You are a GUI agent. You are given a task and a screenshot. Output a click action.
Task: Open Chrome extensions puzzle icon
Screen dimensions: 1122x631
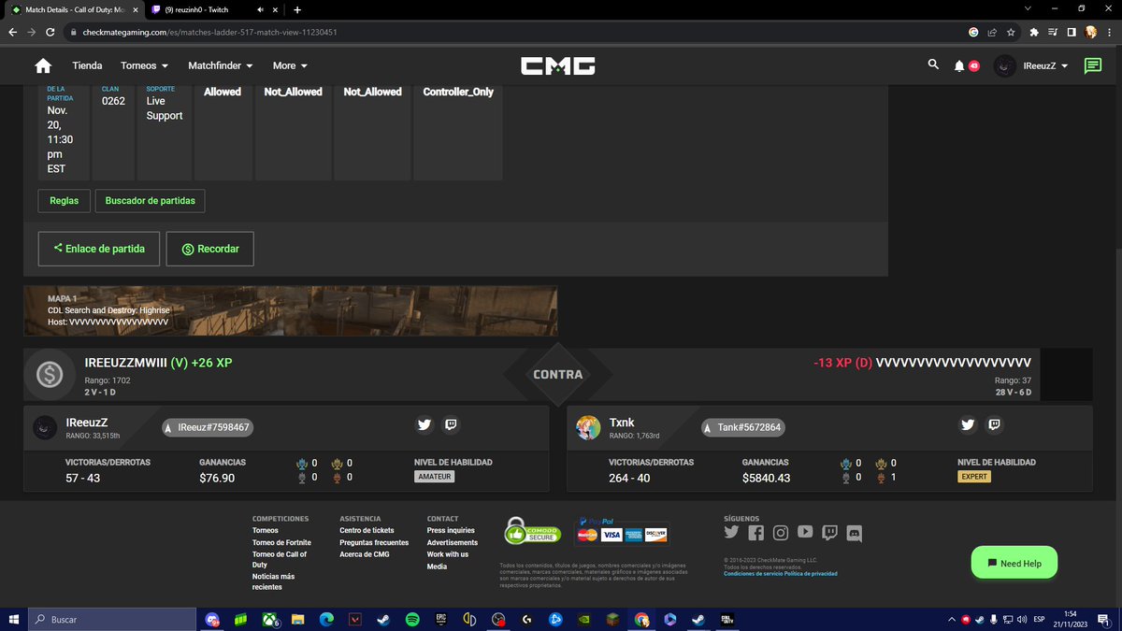(x=1034, y=31)
